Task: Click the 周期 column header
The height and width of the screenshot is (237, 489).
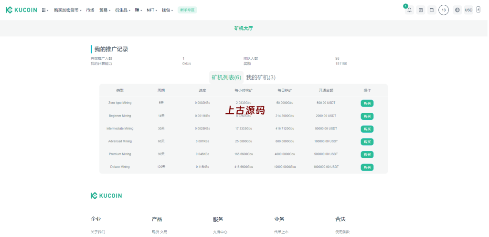Action: tap(161, 90)
